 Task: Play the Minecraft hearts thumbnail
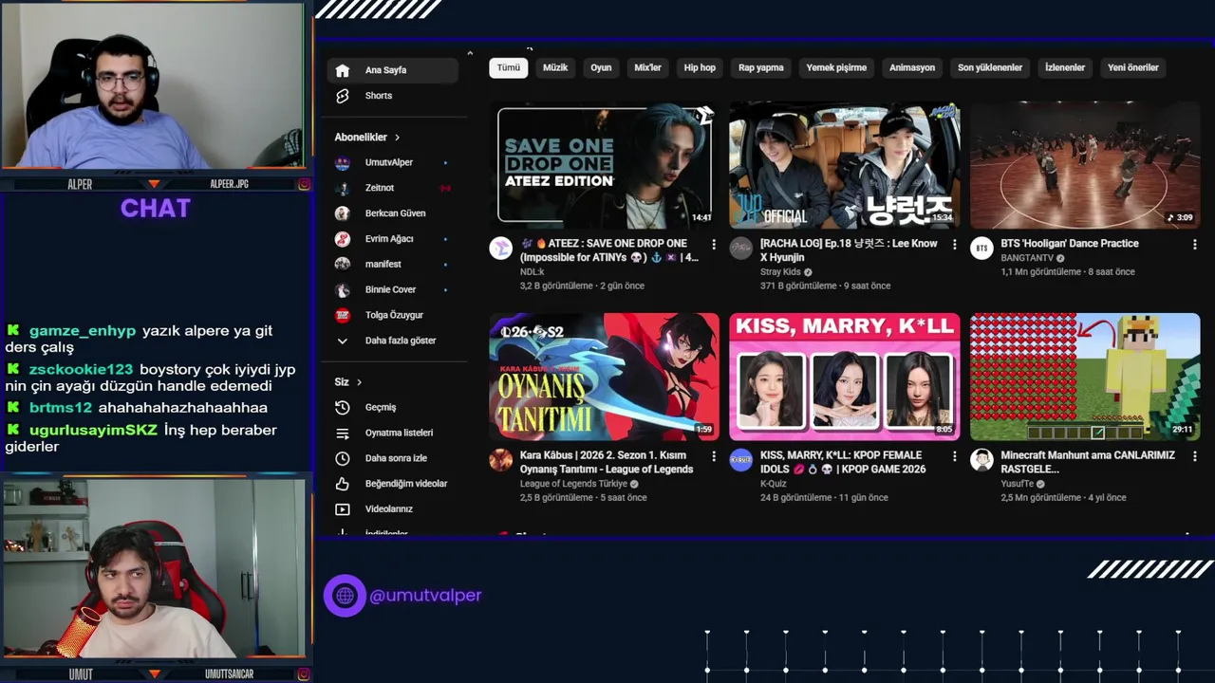1085,377
